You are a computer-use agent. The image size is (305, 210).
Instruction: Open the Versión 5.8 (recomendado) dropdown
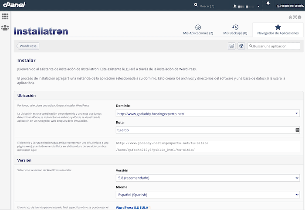pos(208,178)
